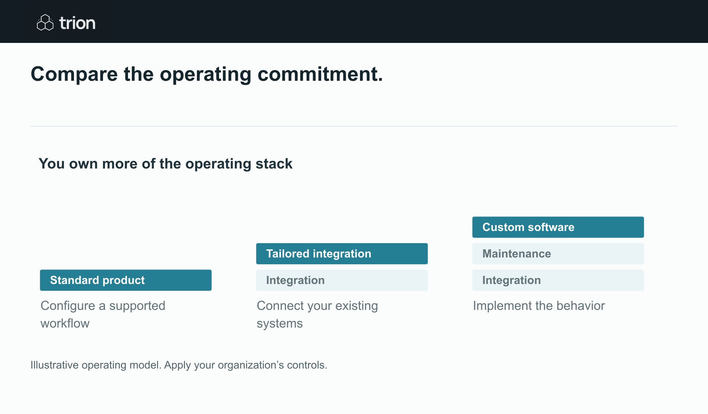Click 'Connect your existing systems' caption

coord(317,314)
